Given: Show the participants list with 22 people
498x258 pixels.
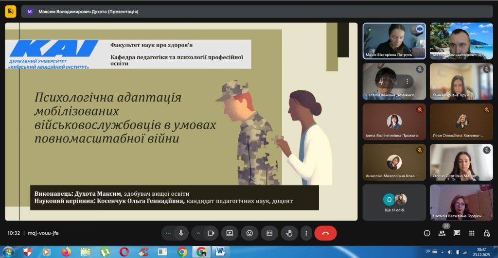Looking at the screenshot, I should pyautogui.click(x=442, y=233).
